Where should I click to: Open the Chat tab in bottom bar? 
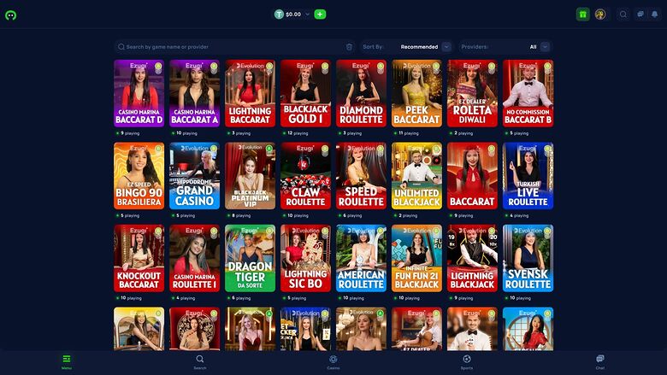pyautogui.click(x=599, y=362)
